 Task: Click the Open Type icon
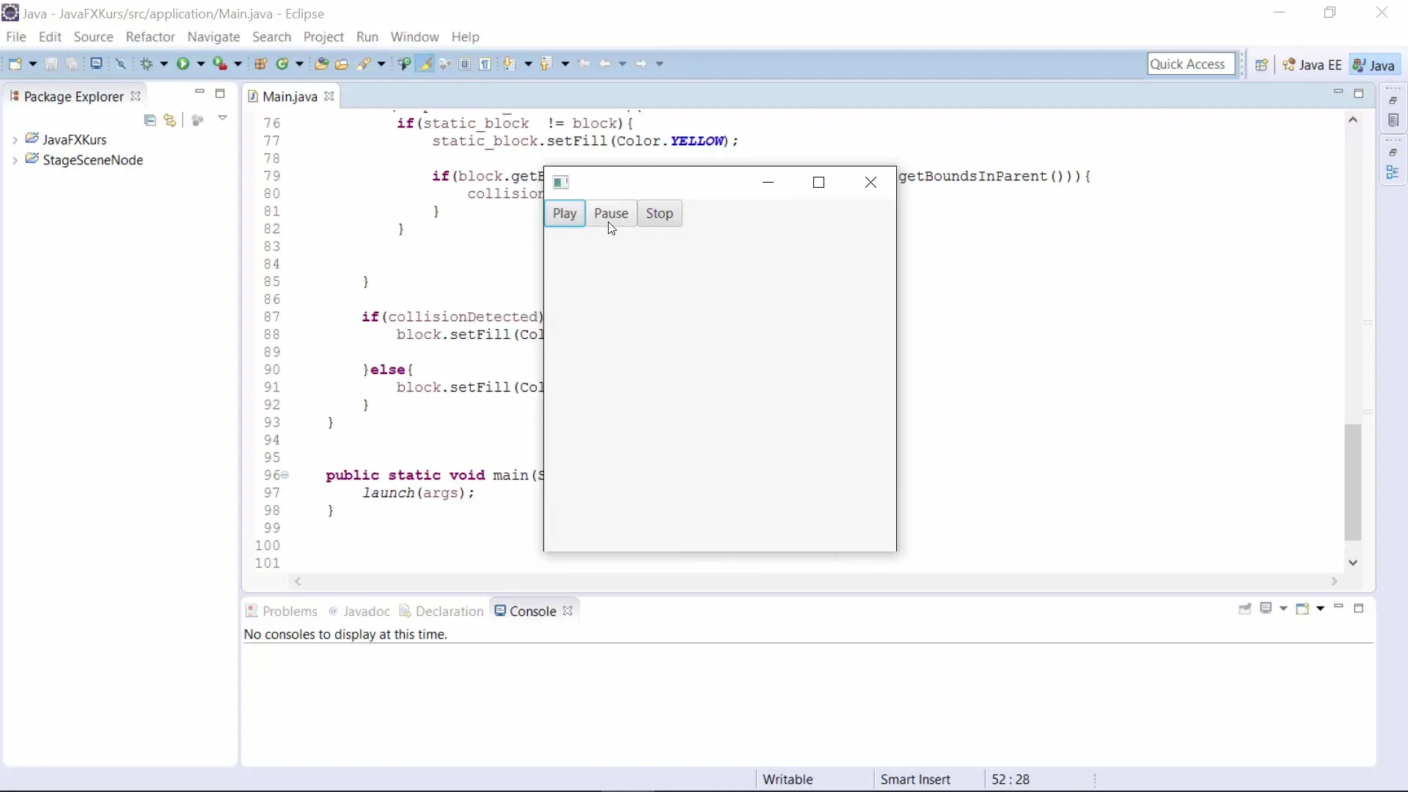coord(321,64)
